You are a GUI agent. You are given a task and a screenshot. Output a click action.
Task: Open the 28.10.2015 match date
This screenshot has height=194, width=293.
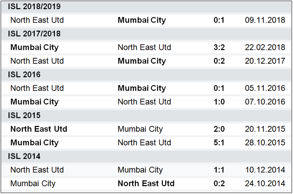coord(265,143)
